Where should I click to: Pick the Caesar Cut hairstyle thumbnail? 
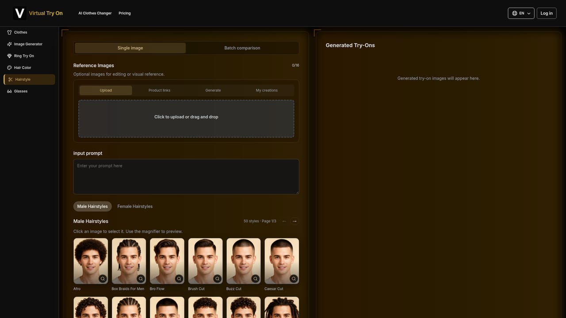pyautogui.click(x=282, y=261)
